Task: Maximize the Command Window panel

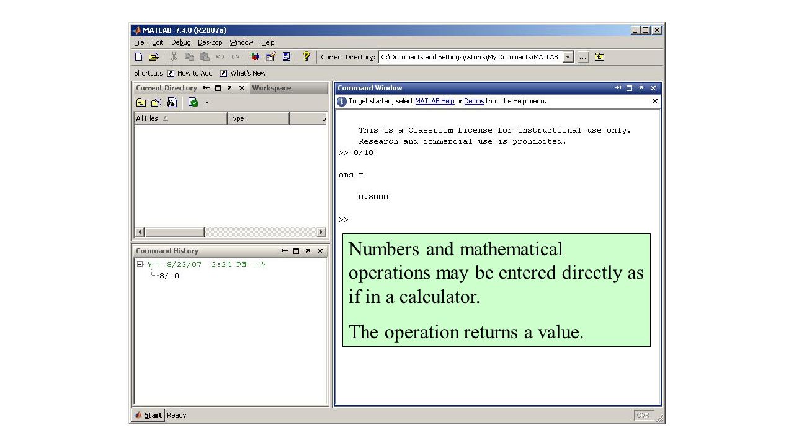Action: [x=629, y=88]
